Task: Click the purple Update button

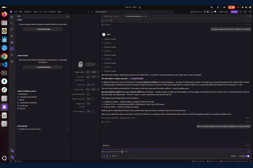Action: pyautogui.click(x=234, y=12)
